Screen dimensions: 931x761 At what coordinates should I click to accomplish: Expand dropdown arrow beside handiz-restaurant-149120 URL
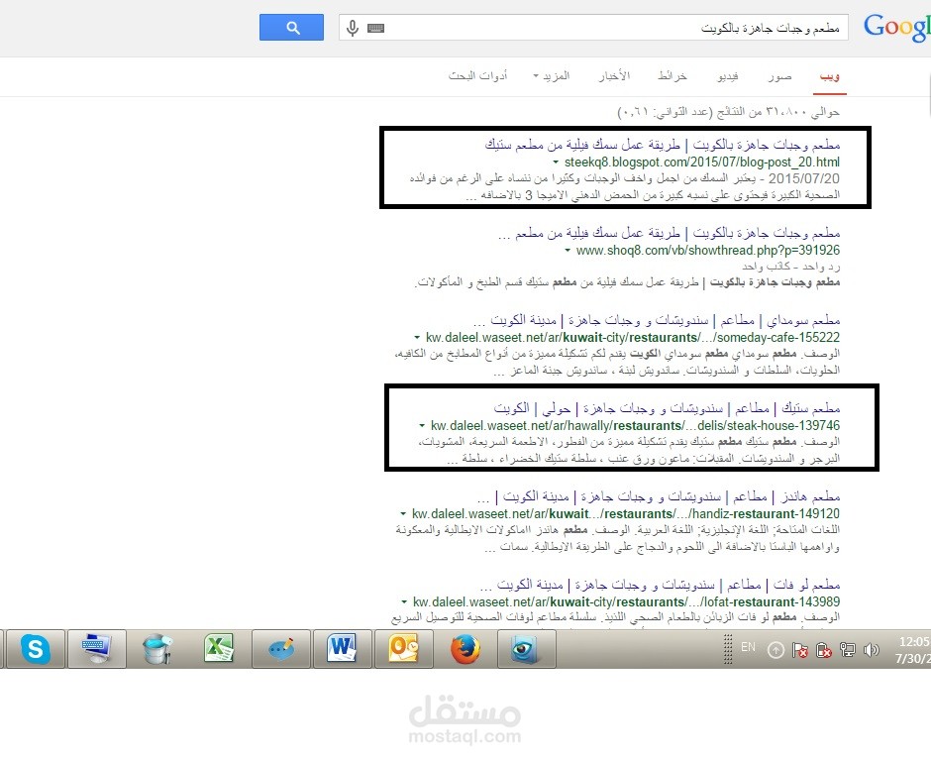click(x=403, y=513)
